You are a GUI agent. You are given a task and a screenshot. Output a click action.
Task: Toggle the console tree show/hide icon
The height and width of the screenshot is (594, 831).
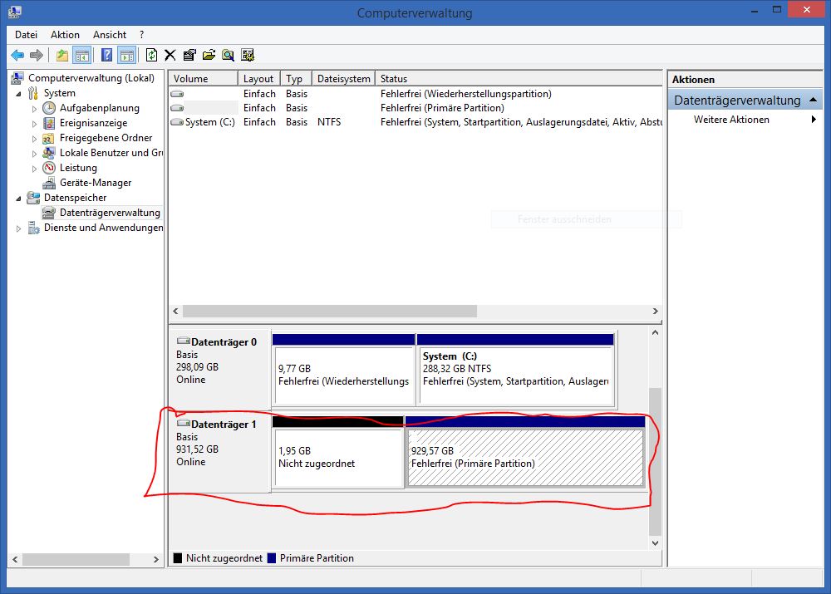[81, 55]
